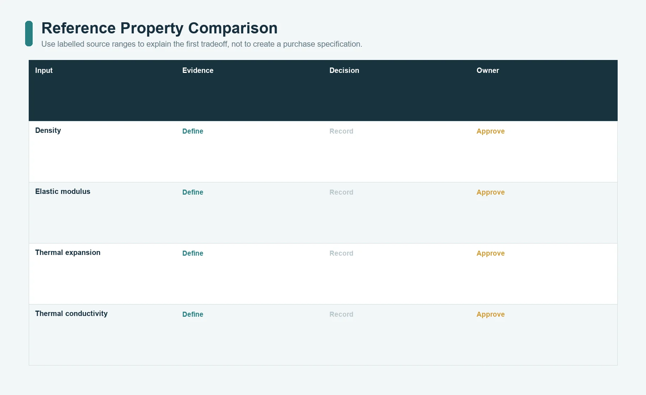This screenshot has height=395, width=646.
Task: Click Approve in the Thermal conductivity row
Action: [491, 314]
